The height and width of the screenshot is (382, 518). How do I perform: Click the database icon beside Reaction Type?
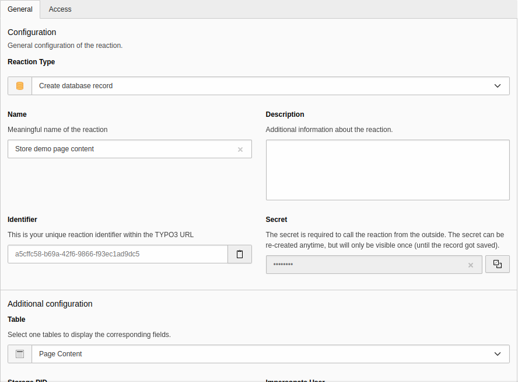[19, 85]
